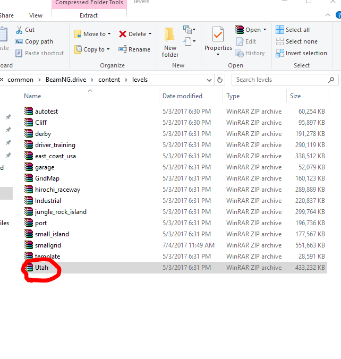The height and width of the screenshot is (359, 341).
Task: Select the jungle_rock_island file
Action: [x=61, y=212]
